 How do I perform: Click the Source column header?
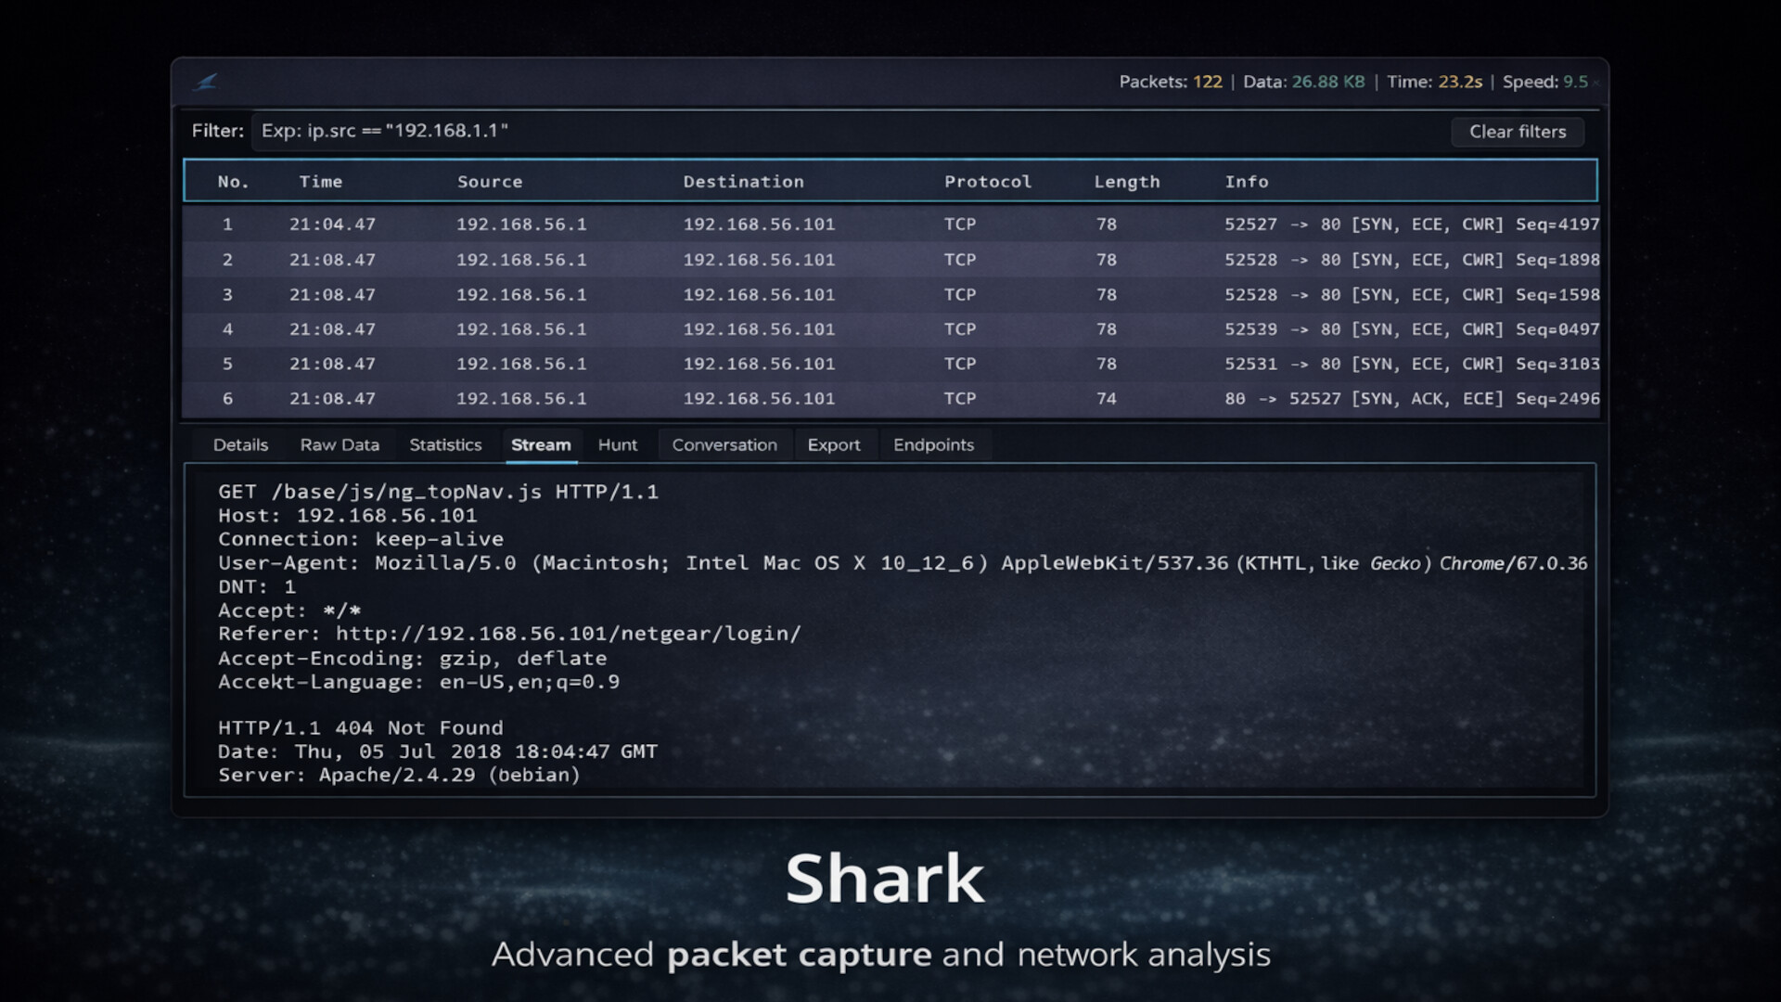(490, 182)
